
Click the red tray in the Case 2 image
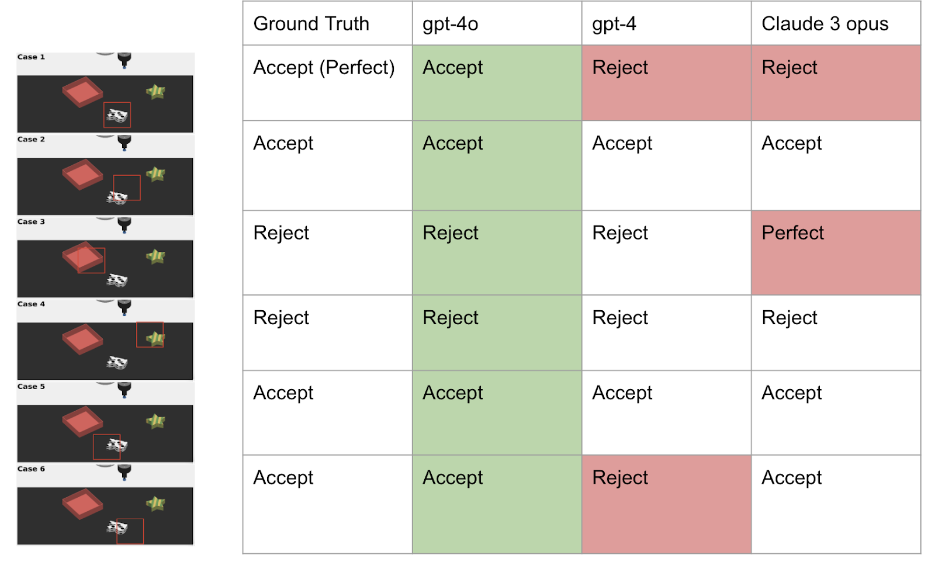tap(82, 174)
